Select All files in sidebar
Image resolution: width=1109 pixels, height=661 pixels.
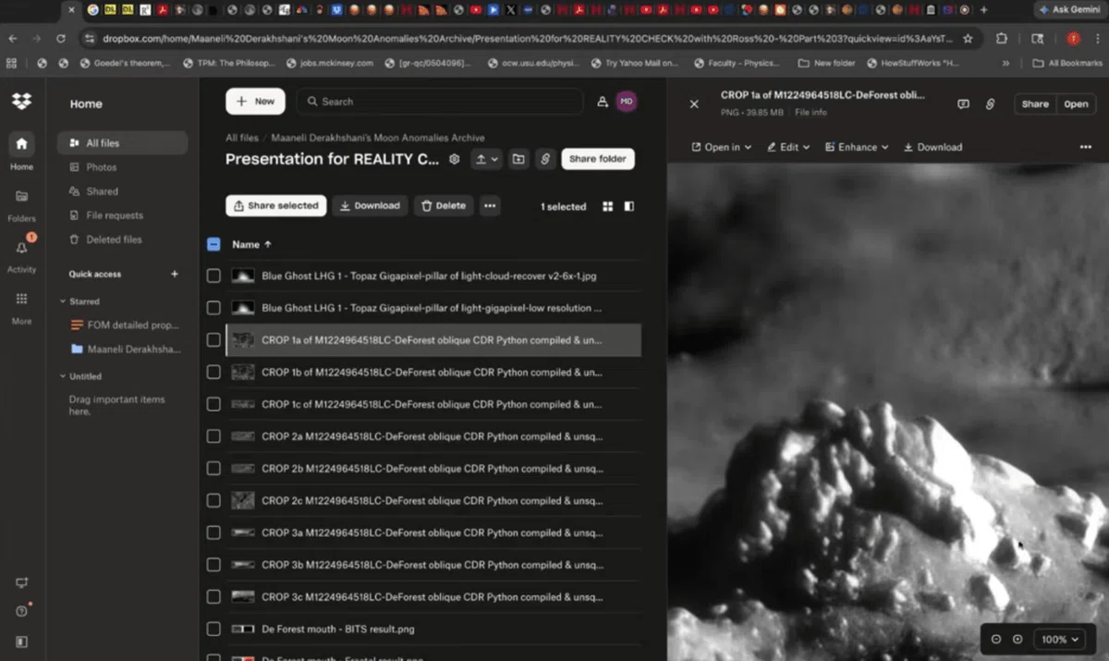122,143
